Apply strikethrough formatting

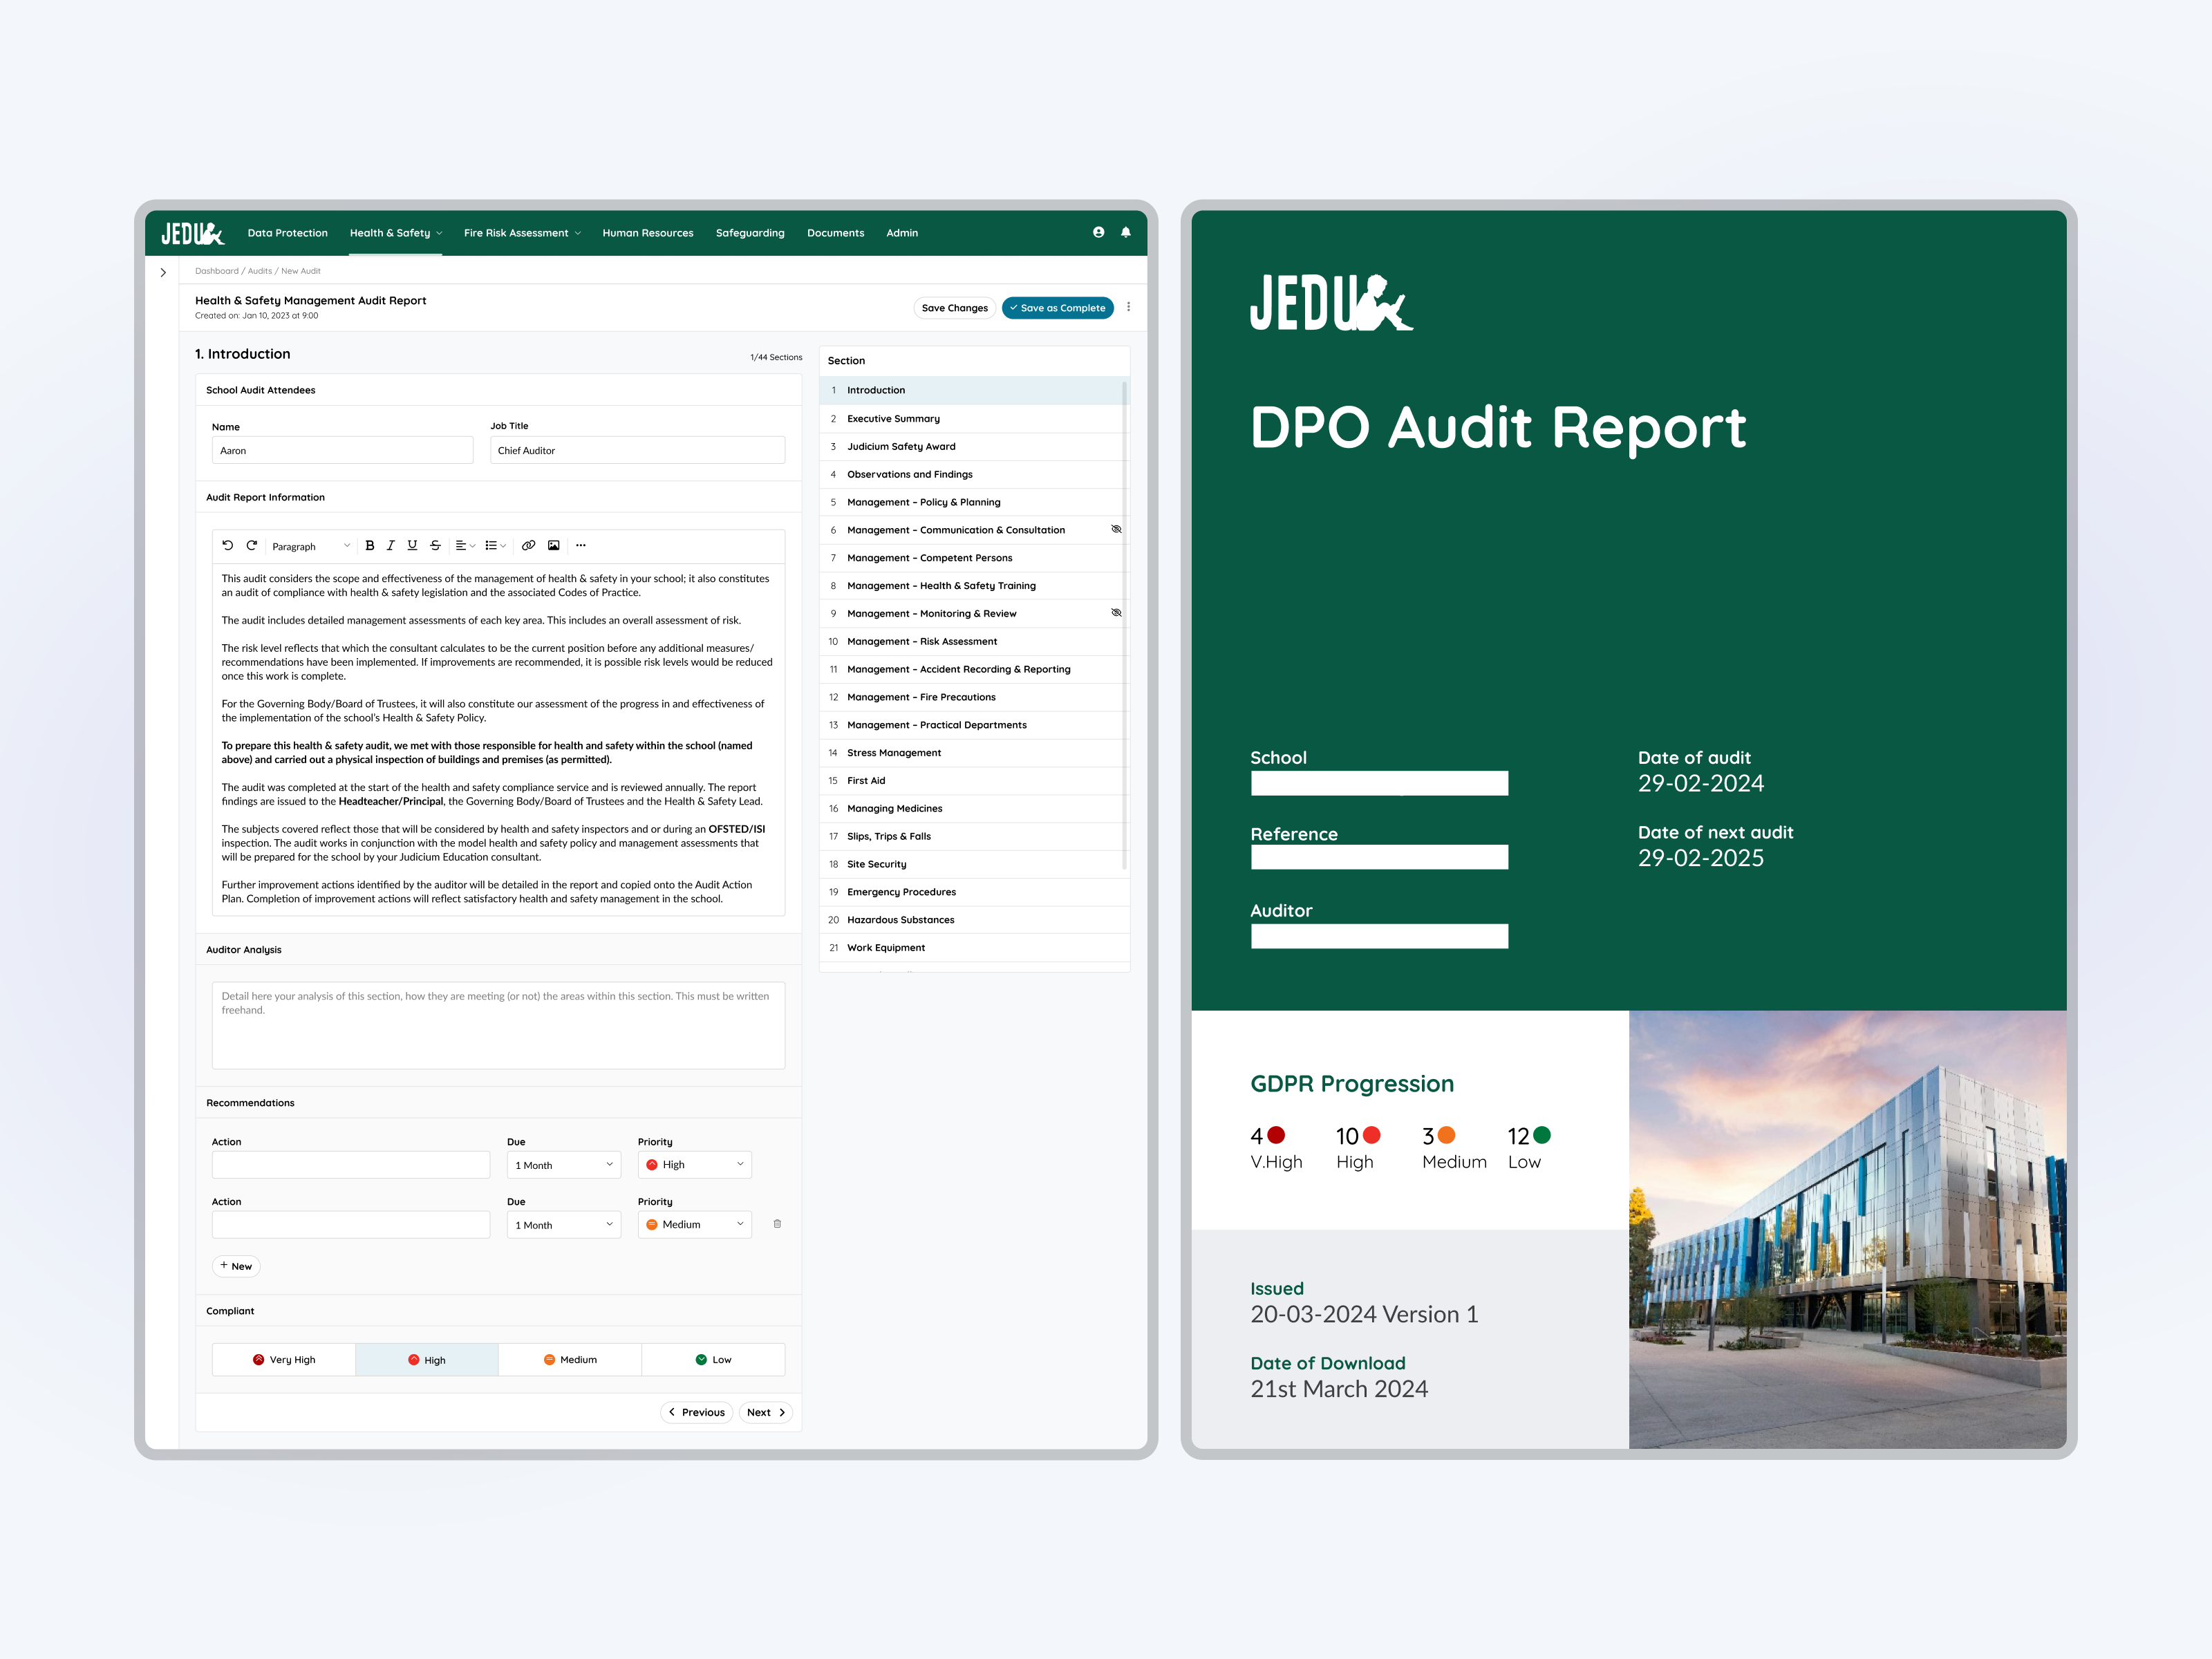tap(435, 546)
